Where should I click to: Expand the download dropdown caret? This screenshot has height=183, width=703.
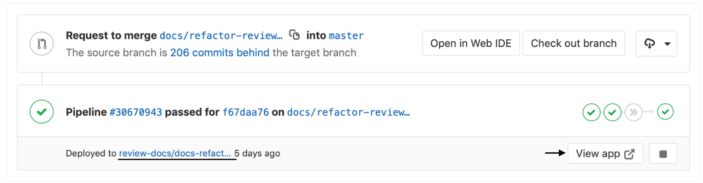pos(667,44)
